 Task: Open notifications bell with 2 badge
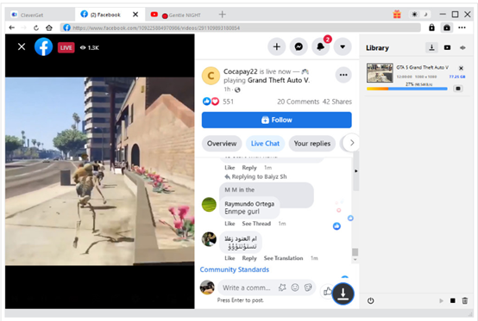click(x=321, y=46)
